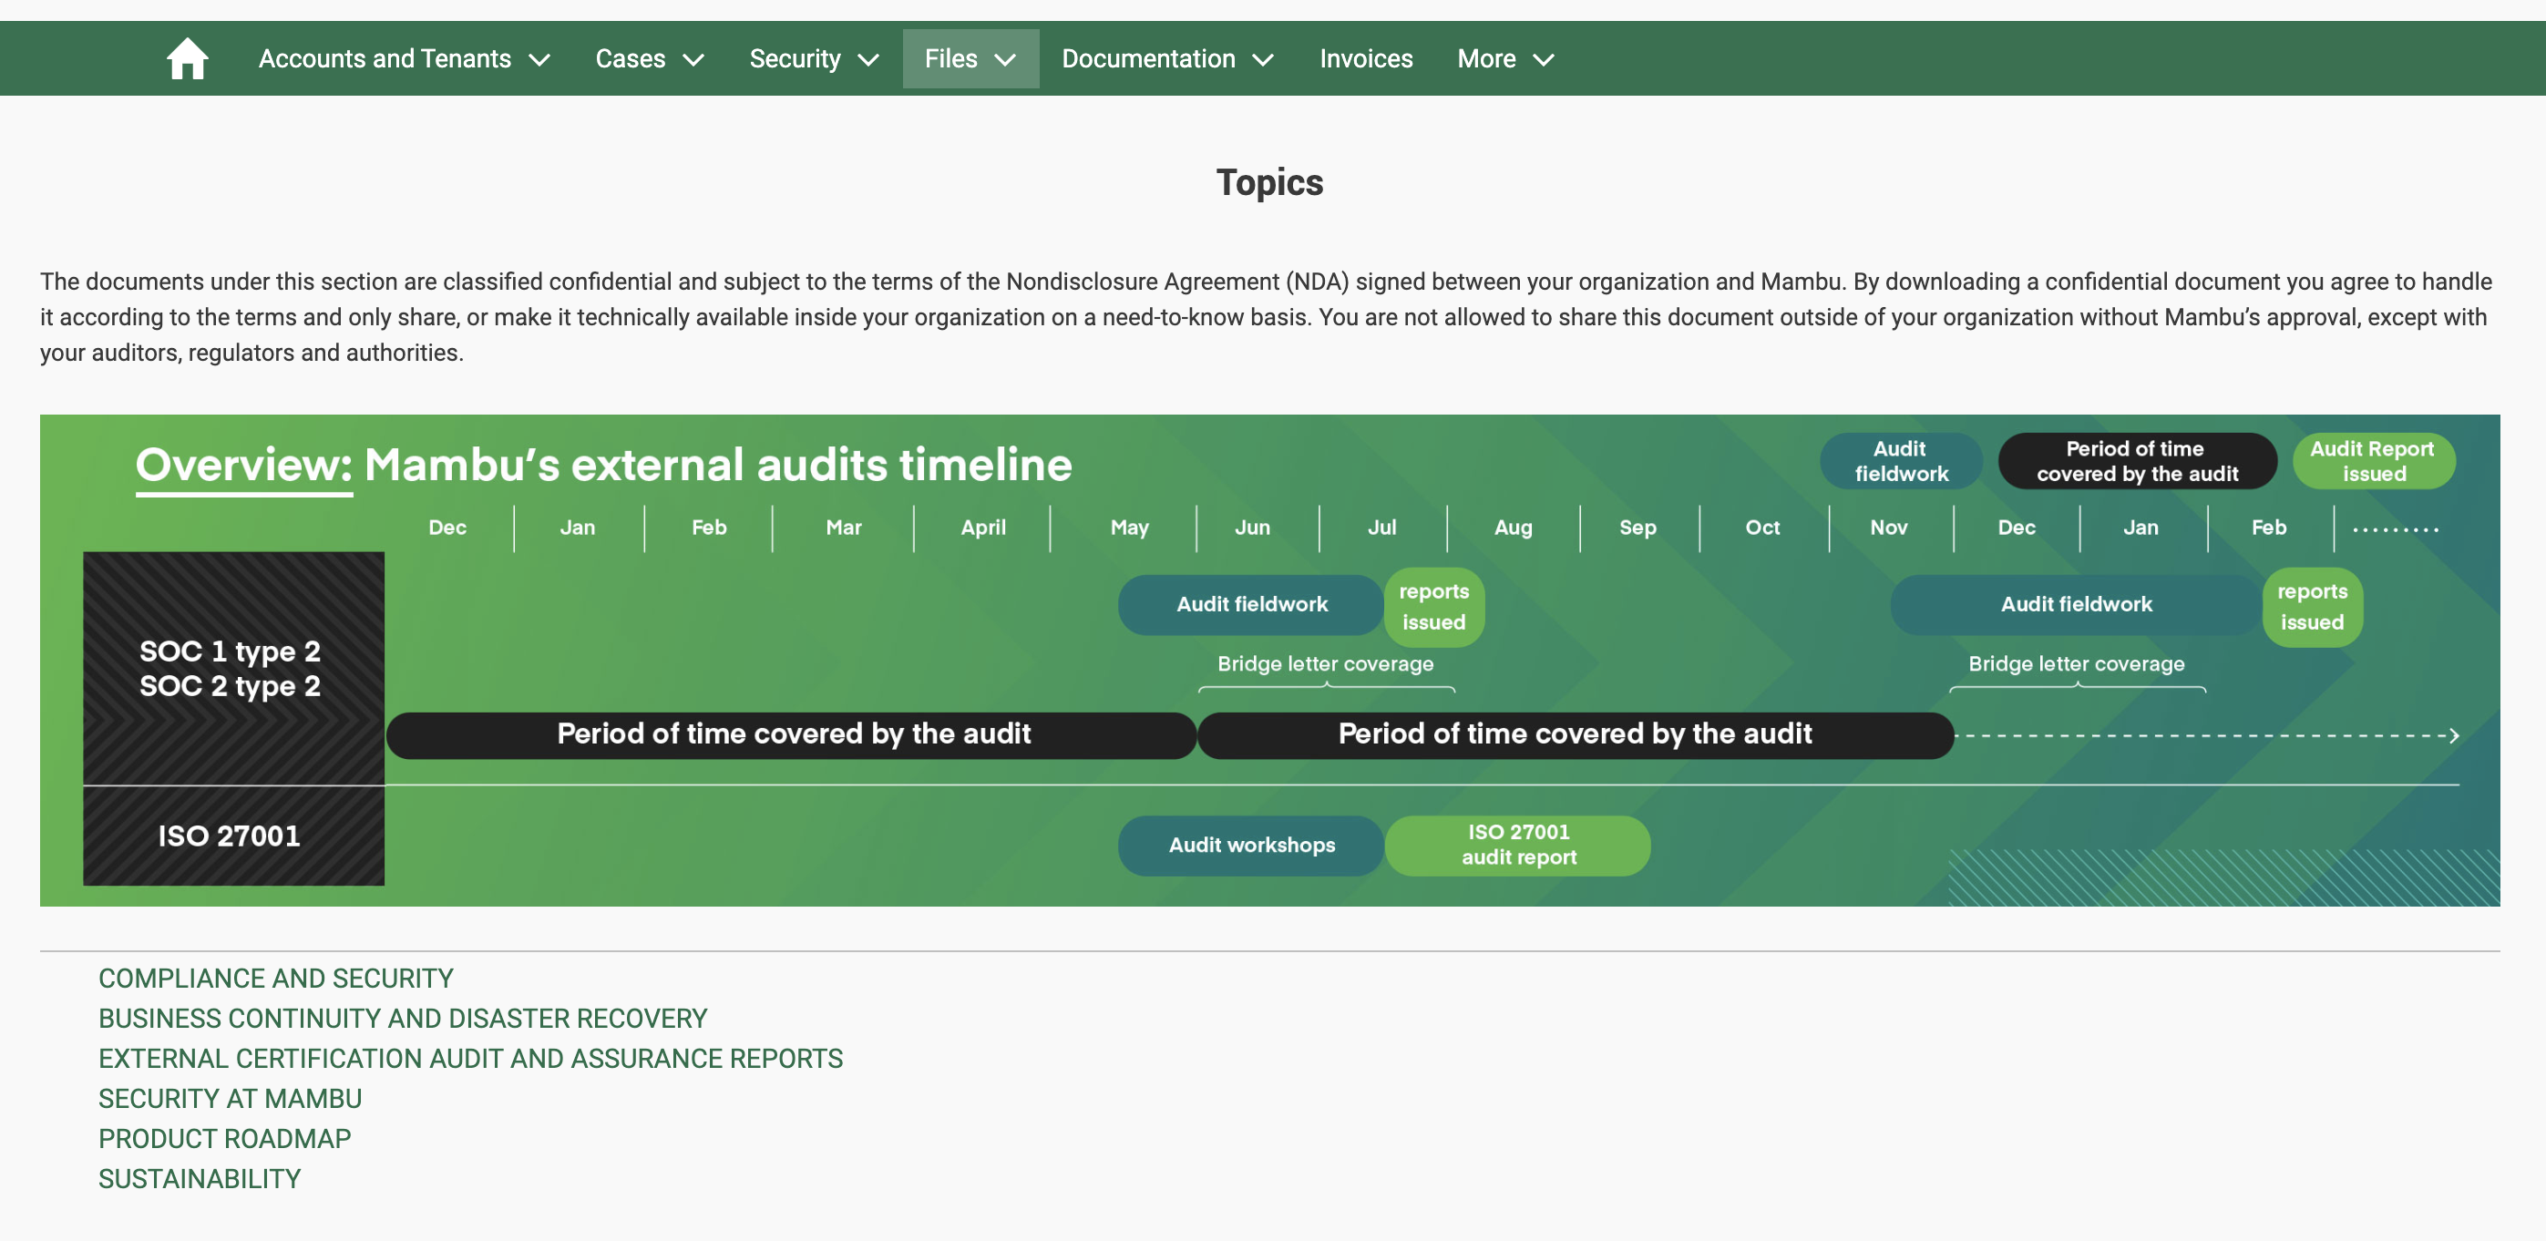This screenshot has height=1241, width=2546.
Task: Open Compliance and Security topic
Action: coord(276,979)
